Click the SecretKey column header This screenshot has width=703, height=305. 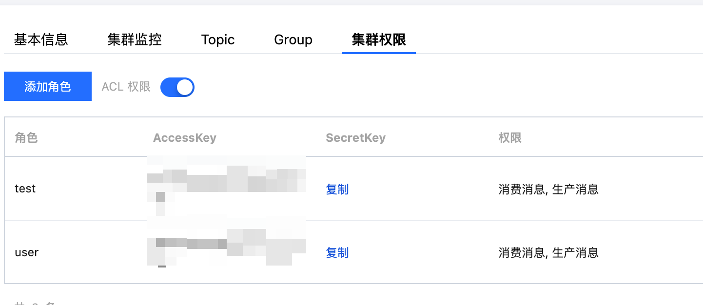coord(355,138)
